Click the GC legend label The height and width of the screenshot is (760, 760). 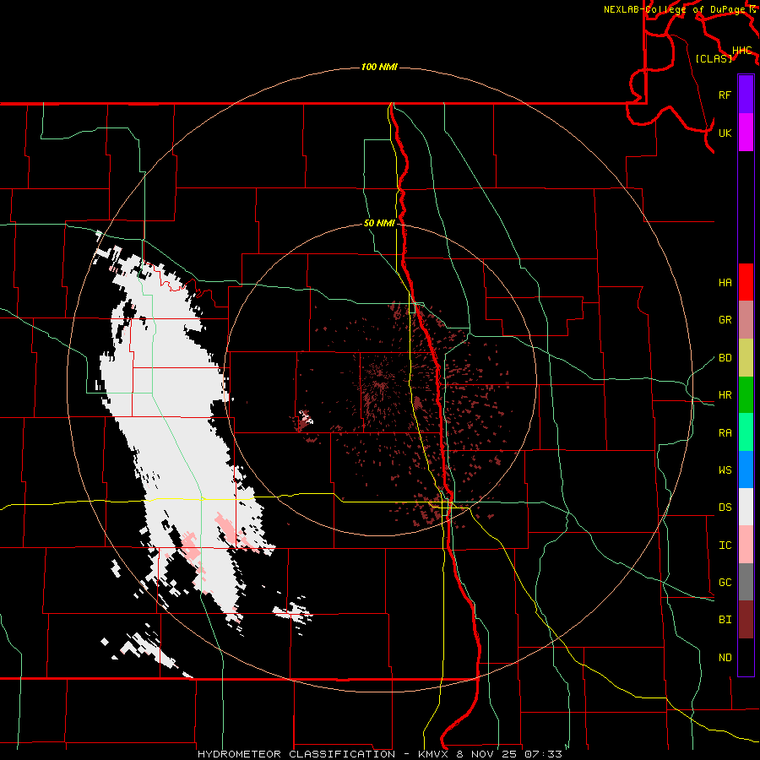coord(725,582)
